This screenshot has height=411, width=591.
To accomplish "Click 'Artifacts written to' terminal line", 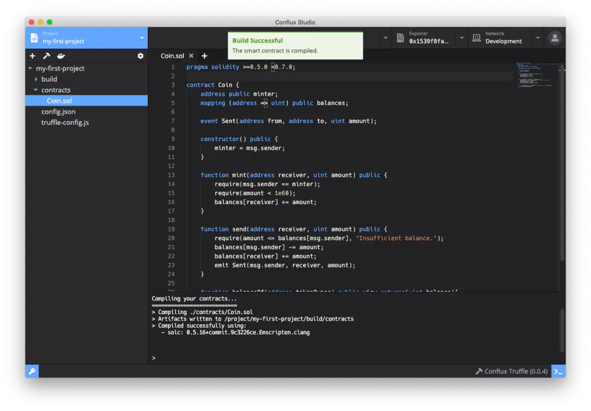I will [252, 319].
